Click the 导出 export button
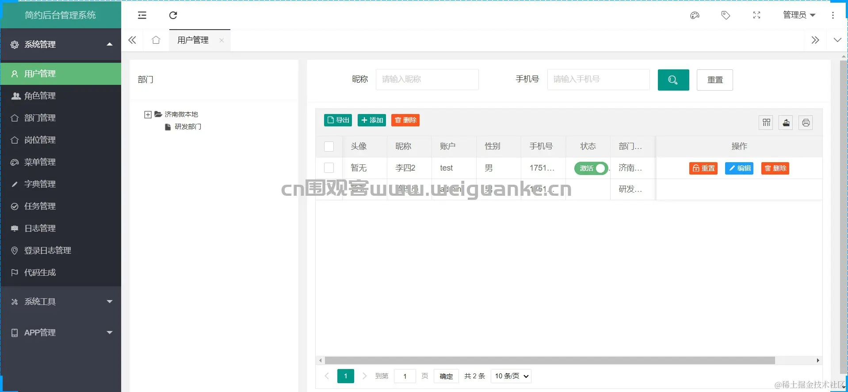 (x=338, y=120)
